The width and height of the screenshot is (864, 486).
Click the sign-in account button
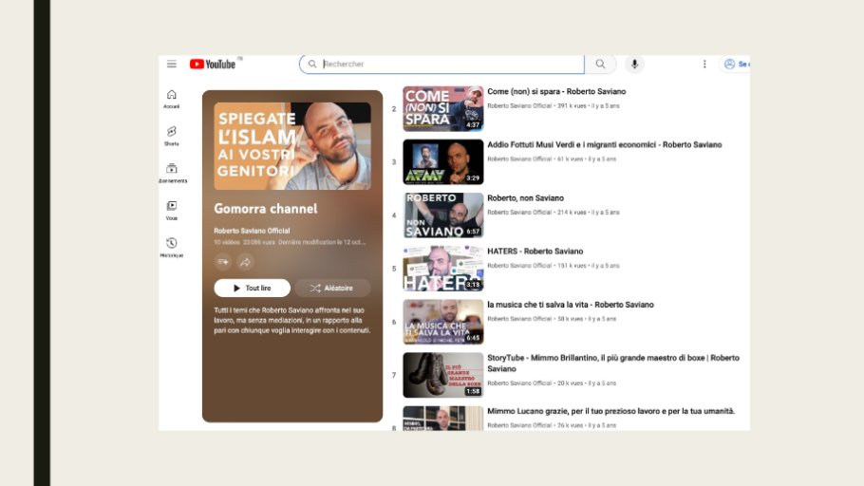click(736, 64)
